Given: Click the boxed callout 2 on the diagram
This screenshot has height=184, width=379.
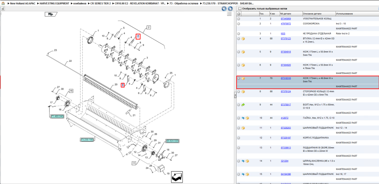Looking at the screenshot, I should [149, 27].
